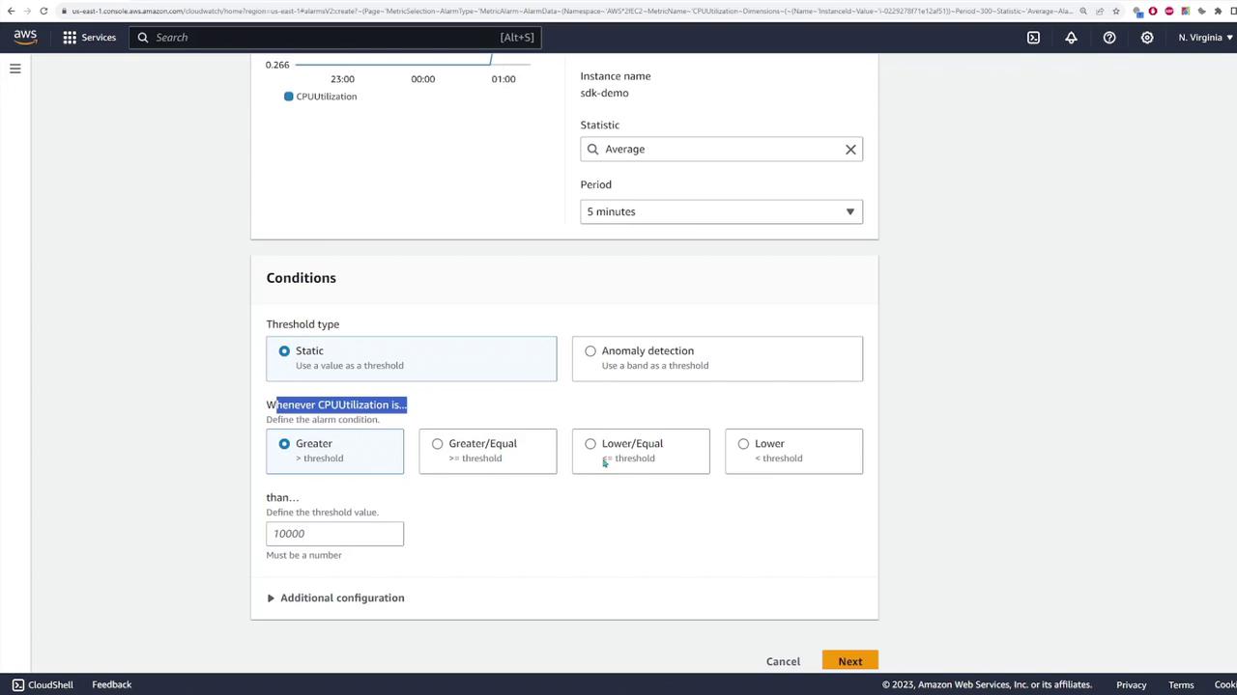Viewport: 1237px width, 695px height.
Task: Choose the Greater/Equal condition option
Action: (x=488, y=451)
